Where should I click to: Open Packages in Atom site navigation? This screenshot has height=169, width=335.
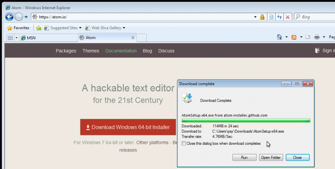[66, 51]
